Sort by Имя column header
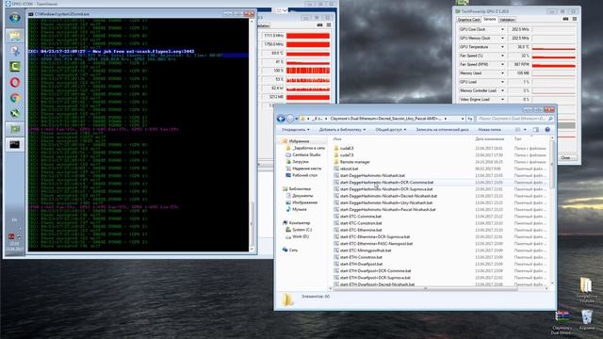The image size is (603, 339). point(337,138)
